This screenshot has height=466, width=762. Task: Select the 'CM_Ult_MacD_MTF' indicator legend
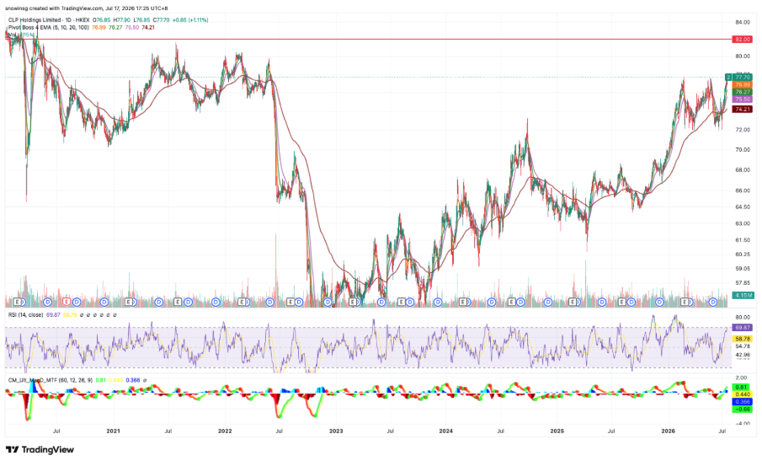tap(50, 380)
